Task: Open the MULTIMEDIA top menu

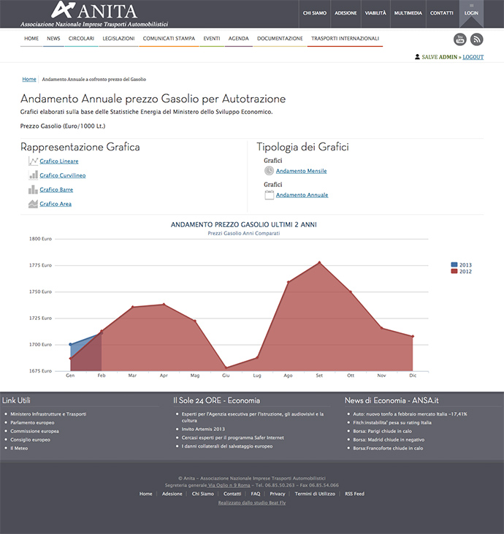Action: click(408, 13)
